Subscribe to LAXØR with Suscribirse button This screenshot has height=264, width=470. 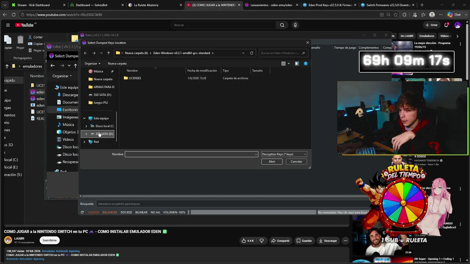point(50,241)
